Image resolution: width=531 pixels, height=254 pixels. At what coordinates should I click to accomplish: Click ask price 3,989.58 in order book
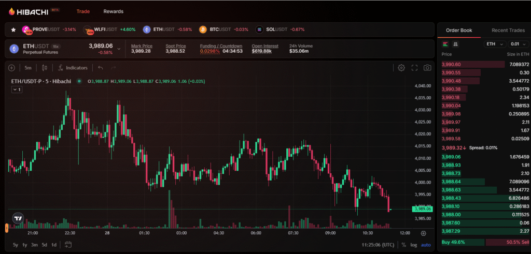click(451, 139)
